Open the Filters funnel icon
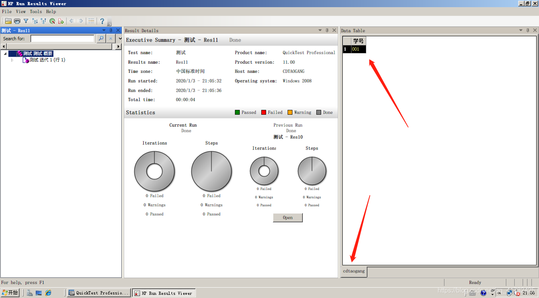This screenshot has height=298, width=539. coord(26,21)
